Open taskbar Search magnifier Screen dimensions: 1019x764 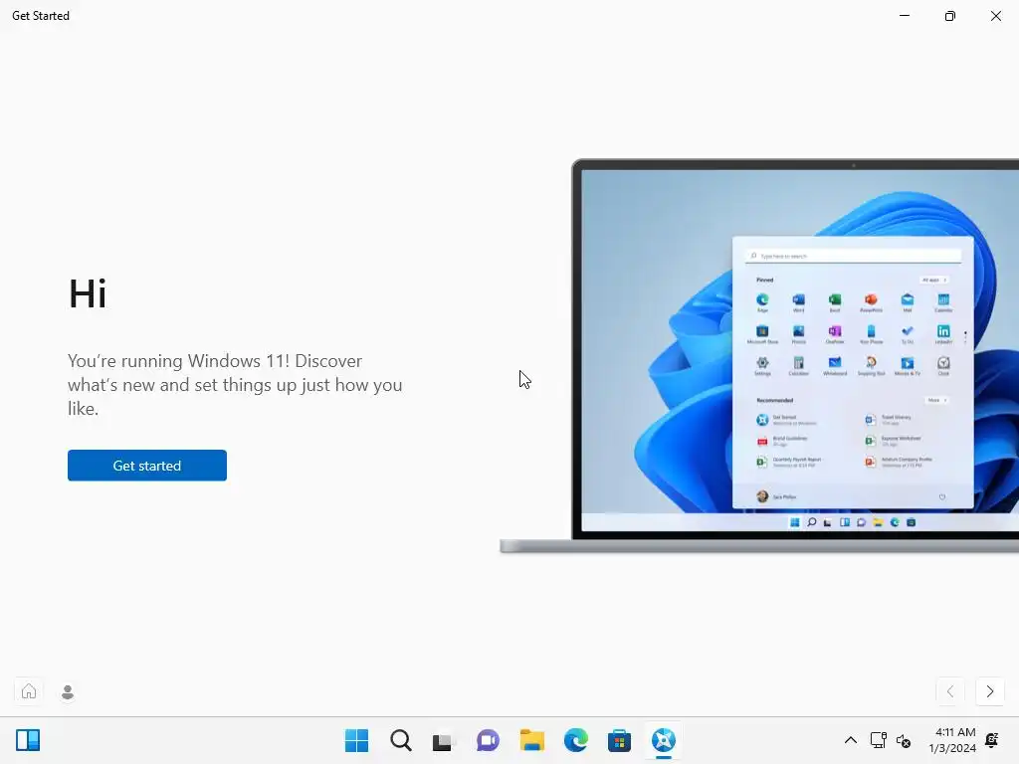[401, 740]
